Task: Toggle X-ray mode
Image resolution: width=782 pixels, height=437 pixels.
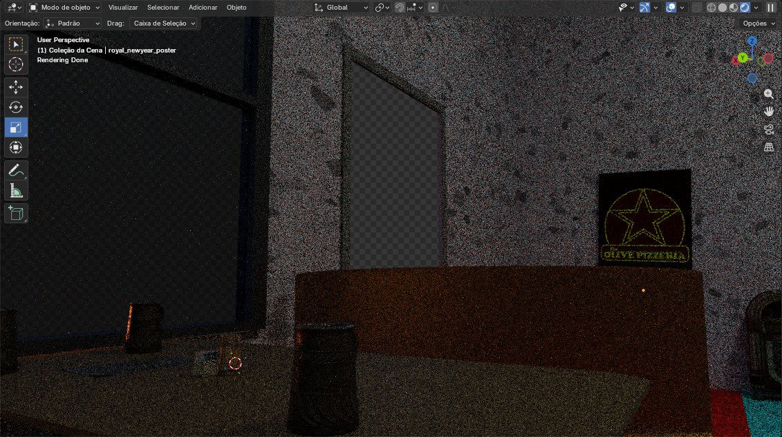Action: click(697, 8)
